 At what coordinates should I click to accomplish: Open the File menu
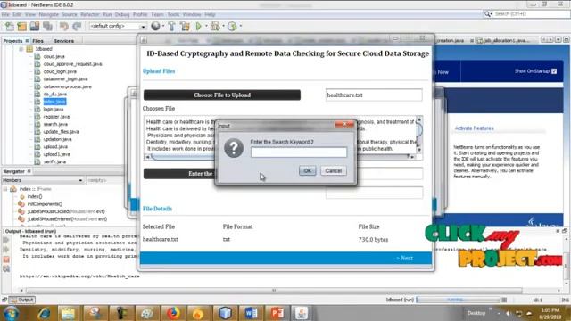pyautogui.click(x=5, y=14)
